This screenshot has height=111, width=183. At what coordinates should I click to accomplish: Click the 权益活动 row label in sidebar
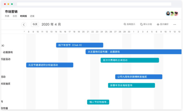point(6,59)
